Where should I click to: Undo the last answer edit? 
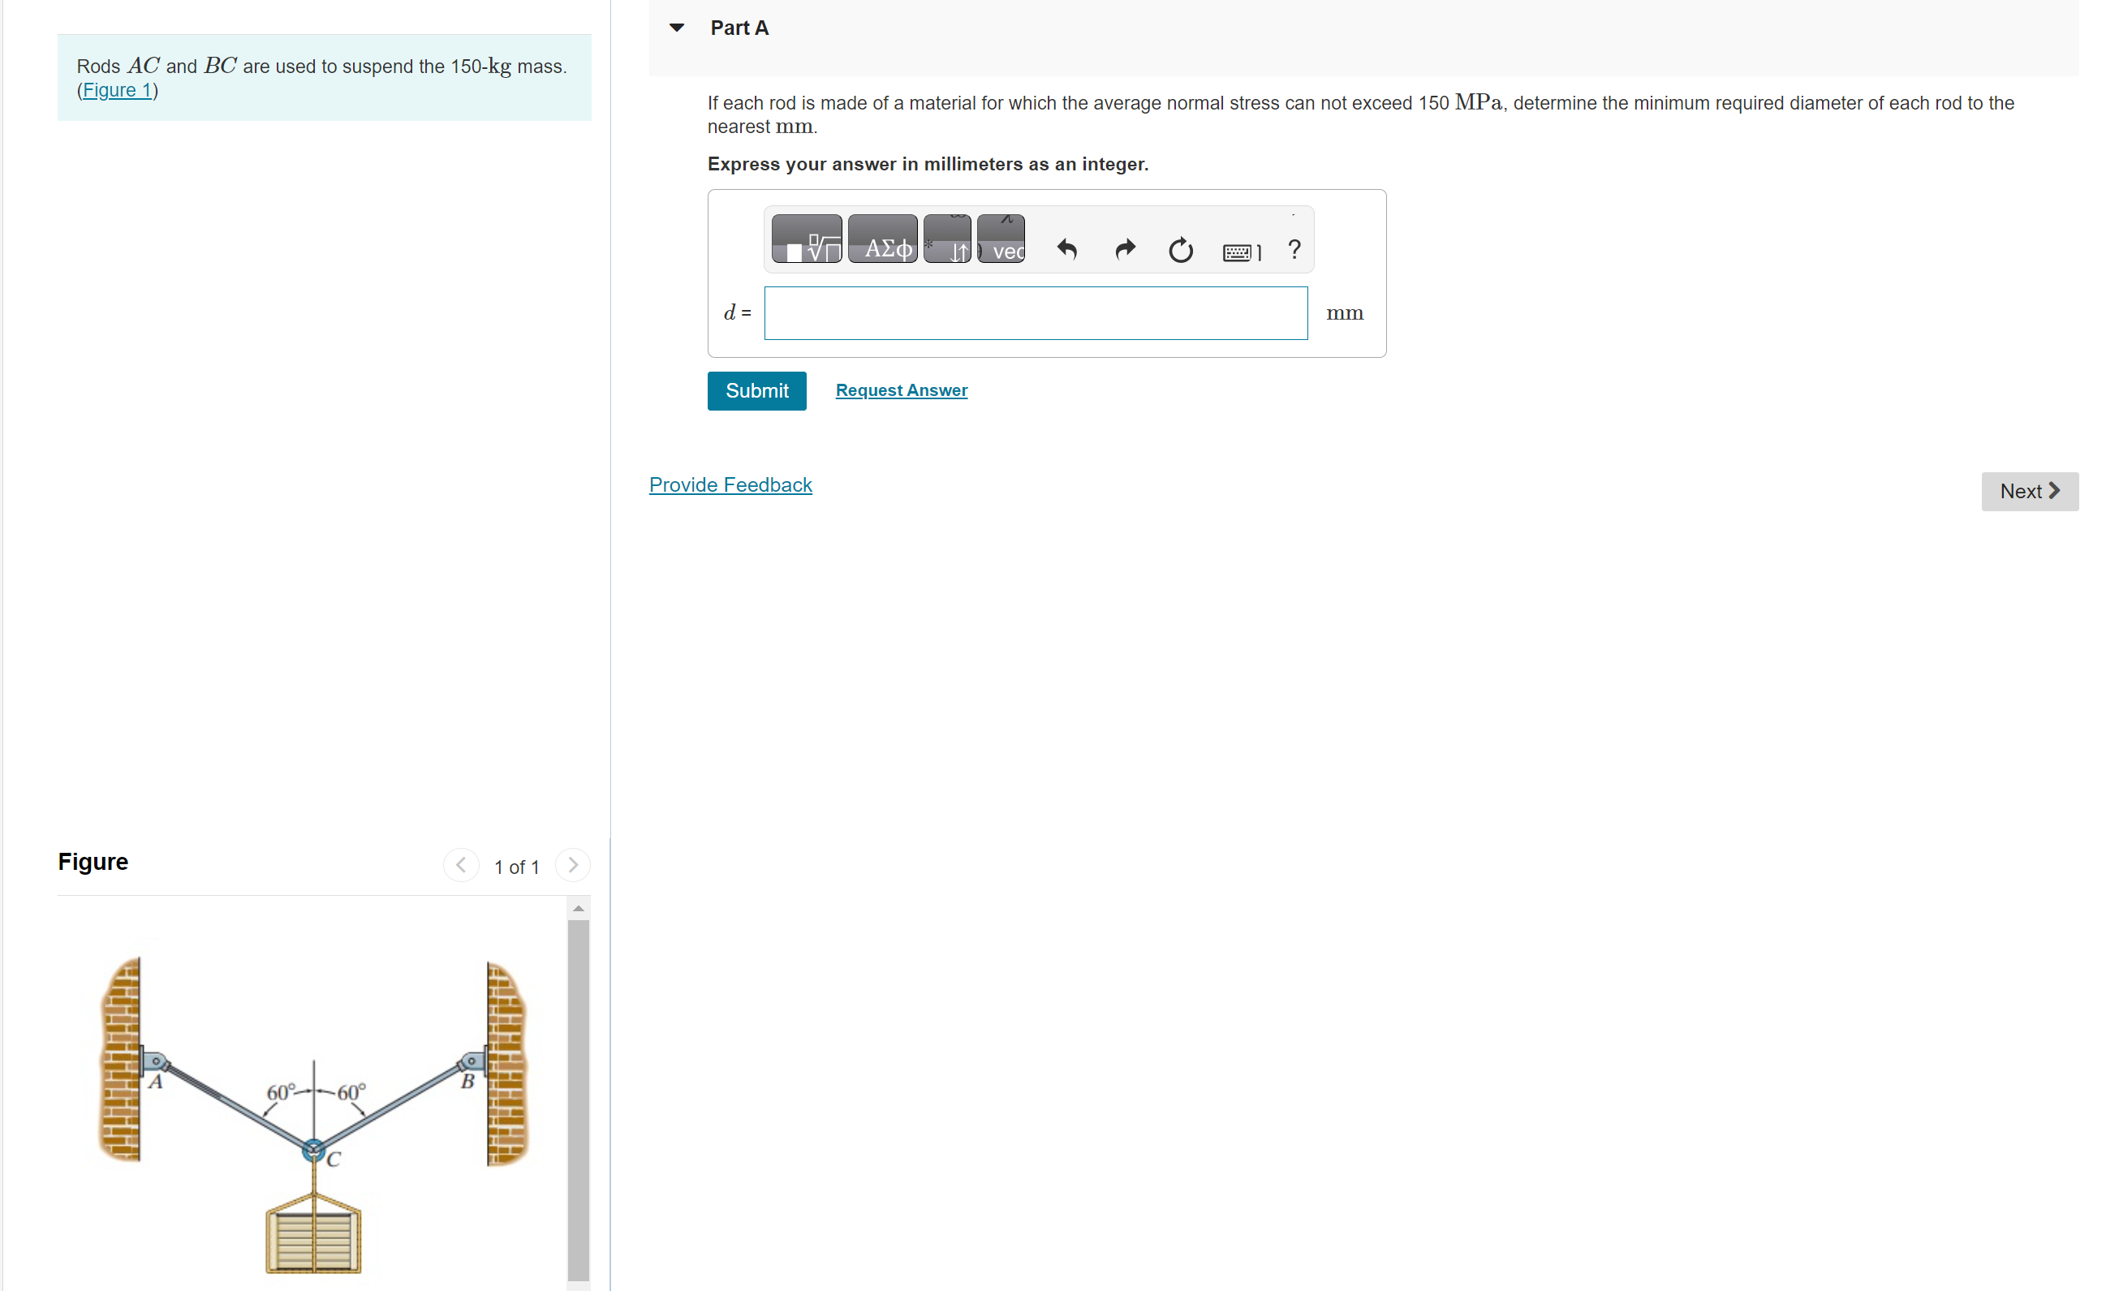click(1066, 249)
